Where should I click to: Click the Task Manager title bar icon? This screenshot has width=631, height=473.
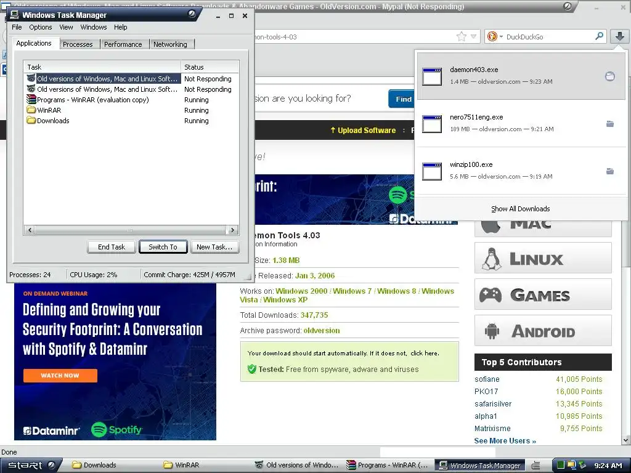15,15
